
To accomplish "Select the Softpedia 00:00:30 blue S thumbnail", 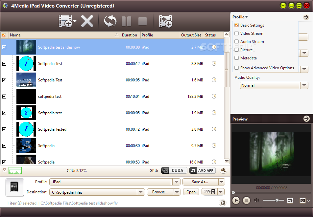I will [x=26, y=145].
